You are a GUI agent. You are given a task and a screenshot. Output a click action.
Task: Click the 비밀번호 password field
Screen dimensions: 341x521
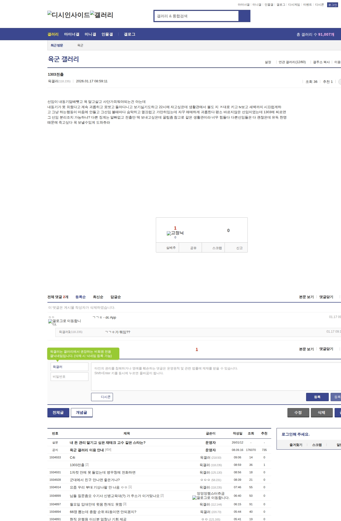(x=69, y=377)
